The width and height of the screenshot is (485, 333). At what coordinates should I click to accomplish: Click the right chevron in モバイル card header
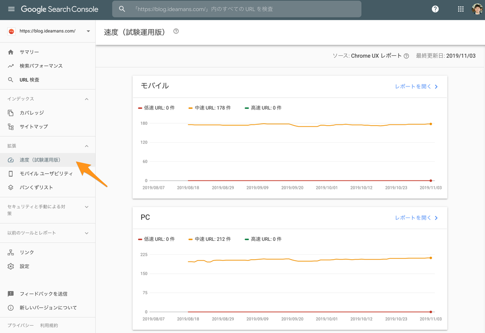436,87
